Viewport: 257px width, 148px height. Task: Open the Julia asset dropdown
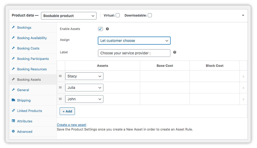[84, 88]
